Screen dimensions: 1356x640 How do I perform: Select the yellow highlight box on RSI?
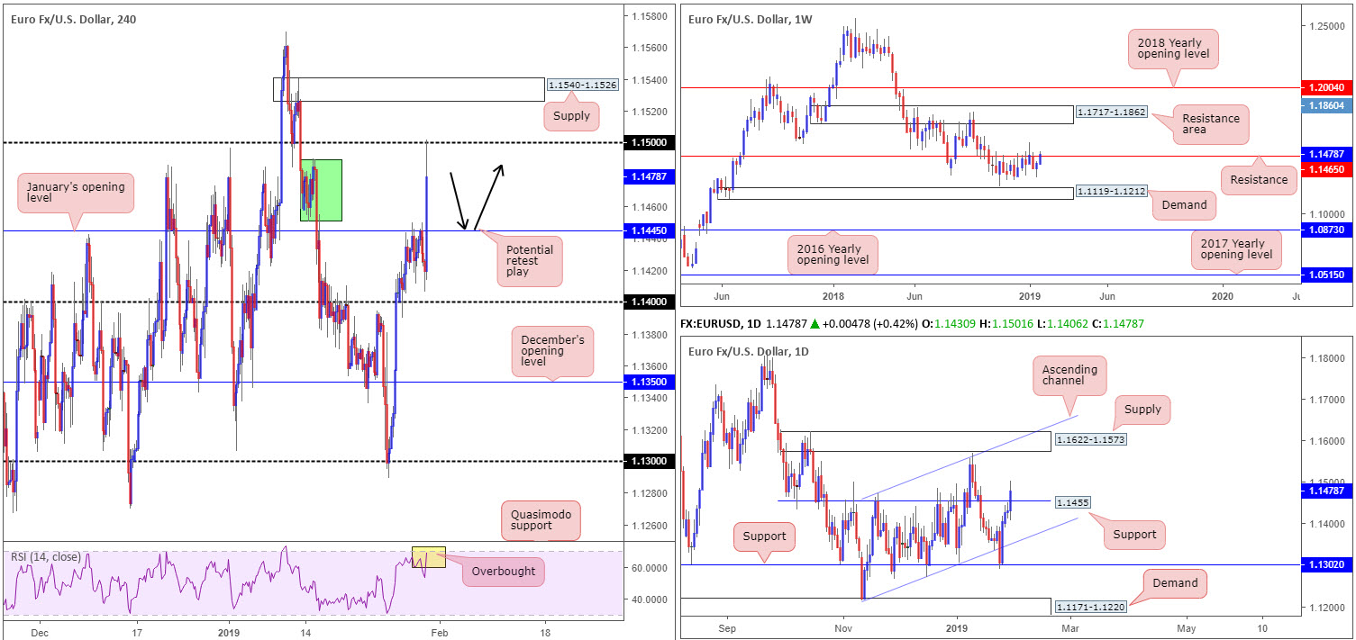[x=429, y=557]
